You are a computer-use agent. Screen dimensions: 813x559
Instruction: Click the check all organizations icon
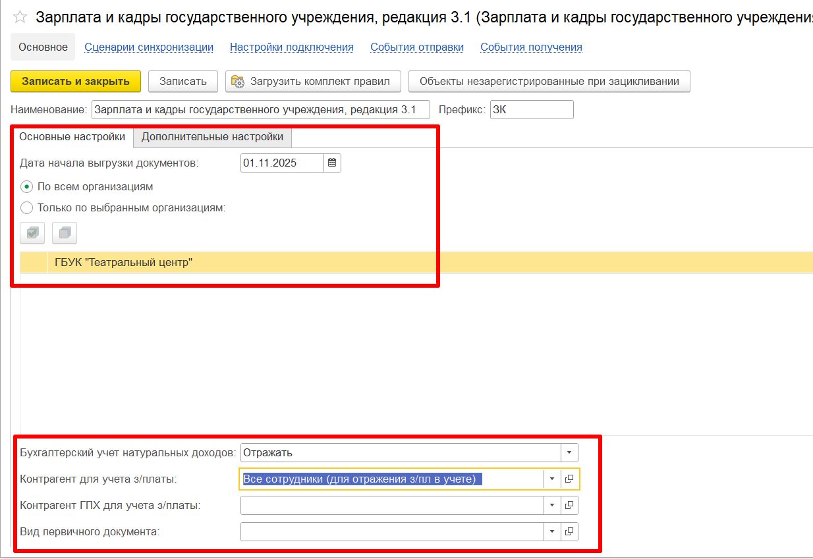(32, 232)
